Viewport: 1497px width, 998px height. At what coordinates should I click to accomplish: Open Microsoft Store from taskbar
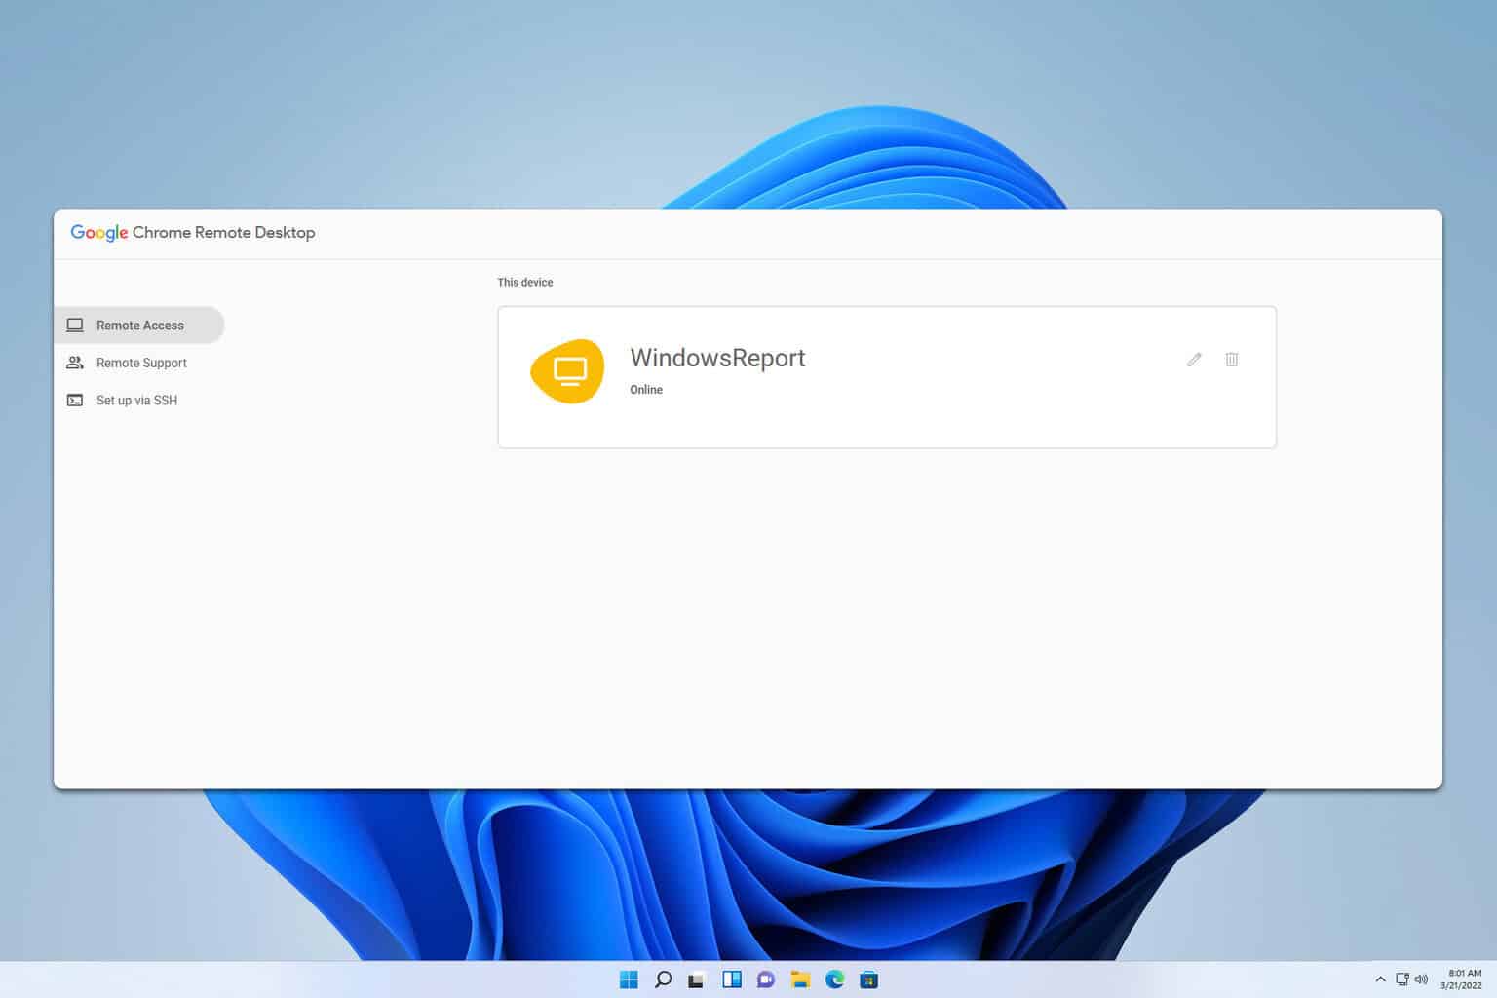(868, 979)
